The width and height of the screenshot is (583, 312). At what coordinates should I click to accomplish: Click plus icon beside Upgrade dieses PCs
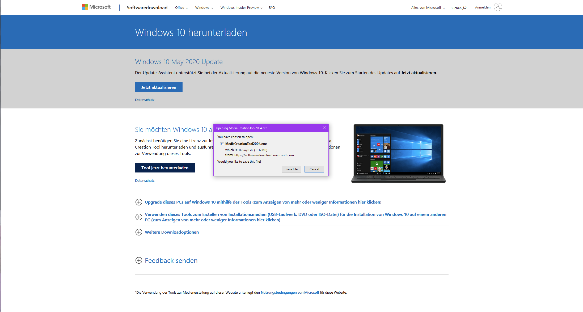click(x=139, y=202)
